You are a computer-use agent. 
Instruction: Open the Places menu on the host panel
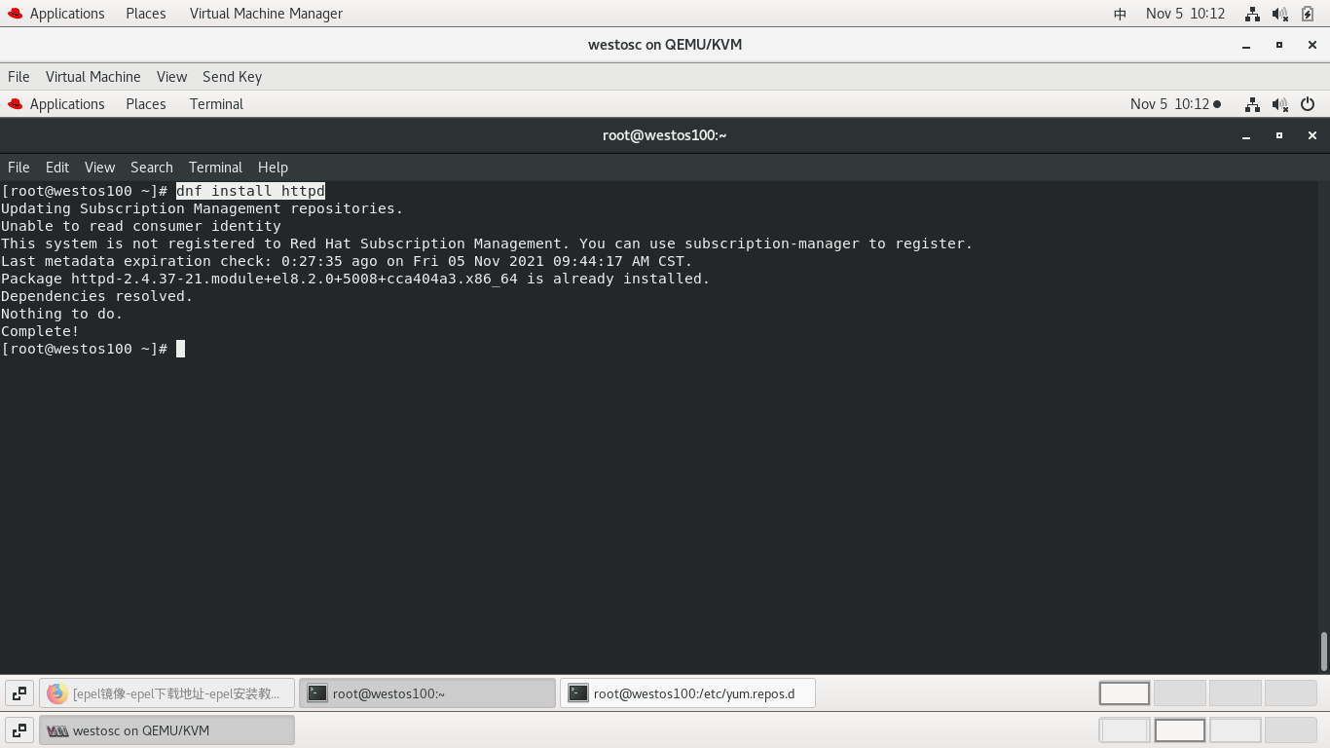[x=145, y=14]
